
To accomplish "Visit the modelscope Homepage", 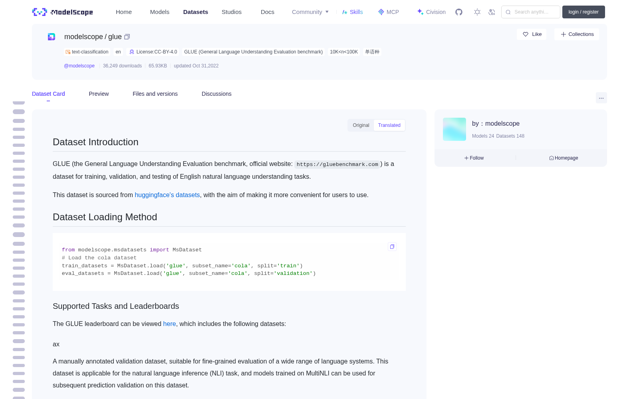I will [x=564, y=158].
